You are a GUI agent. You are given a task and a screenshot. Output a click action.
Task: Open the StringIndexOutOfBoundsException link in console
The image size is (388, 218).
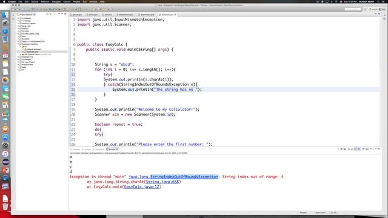click(x=184, y=177)
